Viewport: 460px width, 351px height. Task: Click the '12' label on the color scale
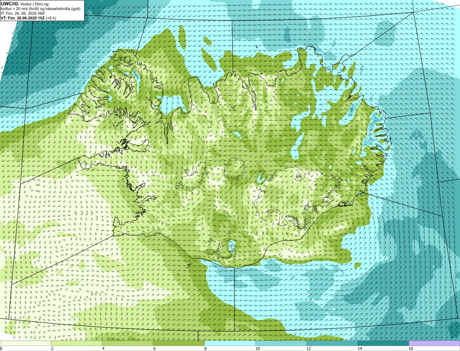coord(308,348)
